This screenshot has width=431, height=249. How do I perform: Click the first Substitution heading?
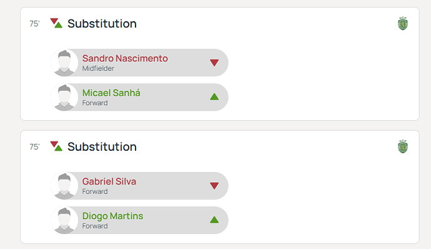(x=102, y=23)
